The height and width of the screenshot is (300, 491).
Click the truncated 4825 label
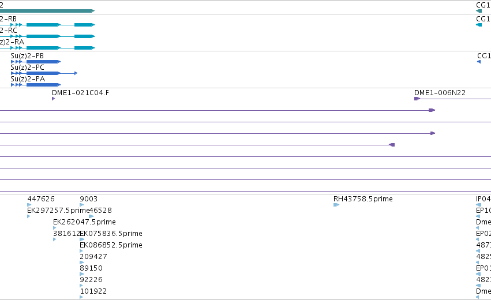[483, 257]
